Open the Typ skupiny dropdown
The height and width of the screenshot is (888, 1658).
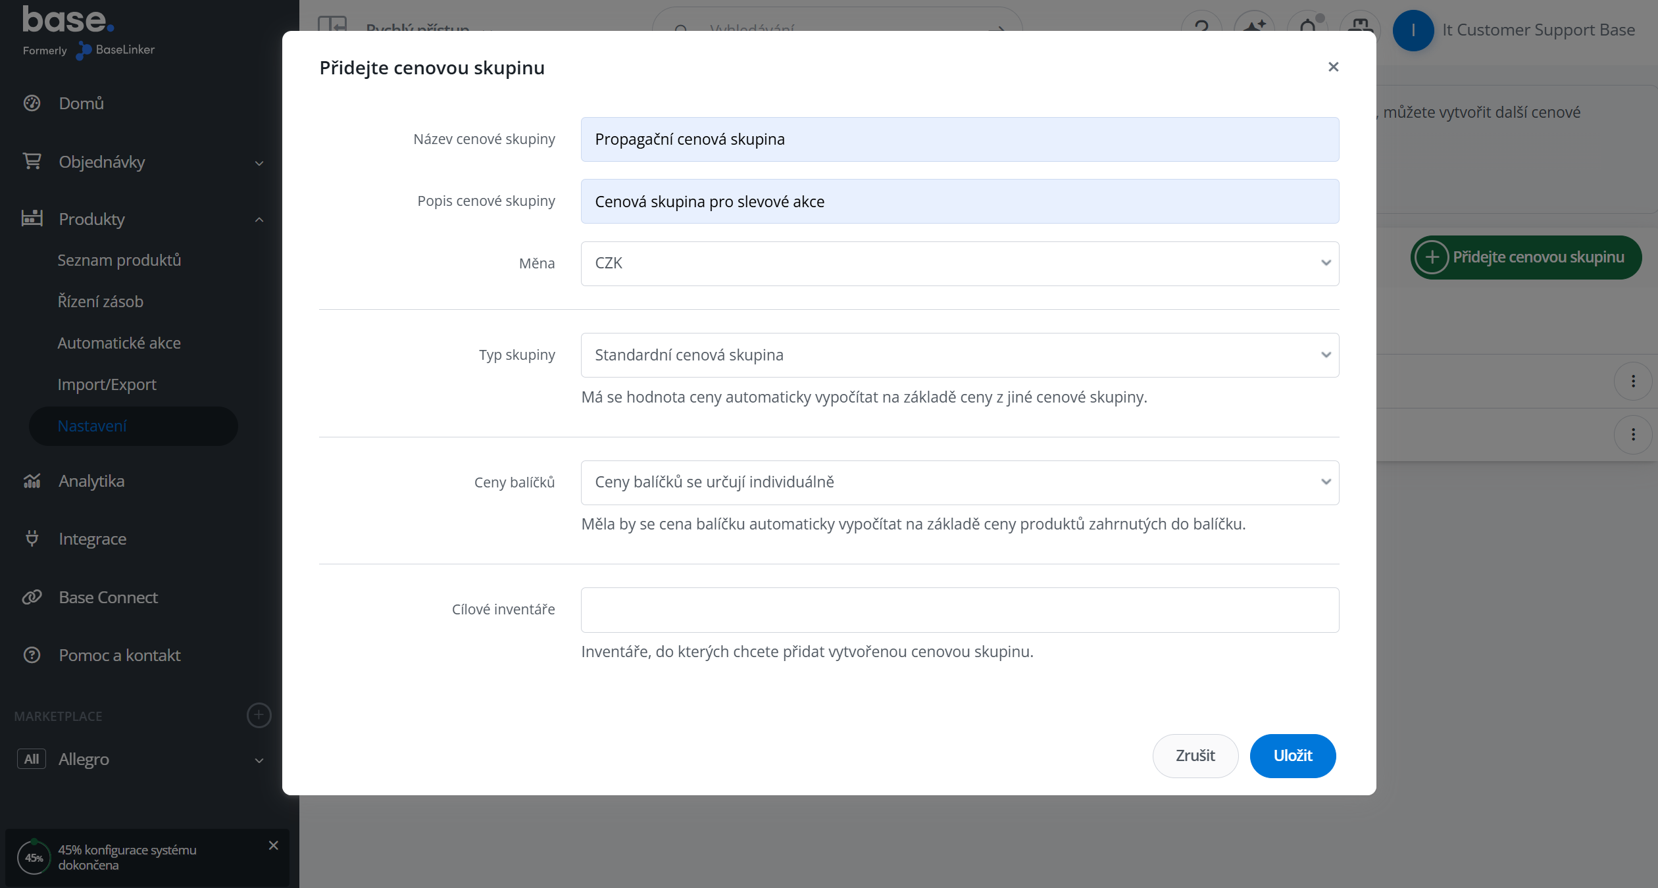pos(959,355)
